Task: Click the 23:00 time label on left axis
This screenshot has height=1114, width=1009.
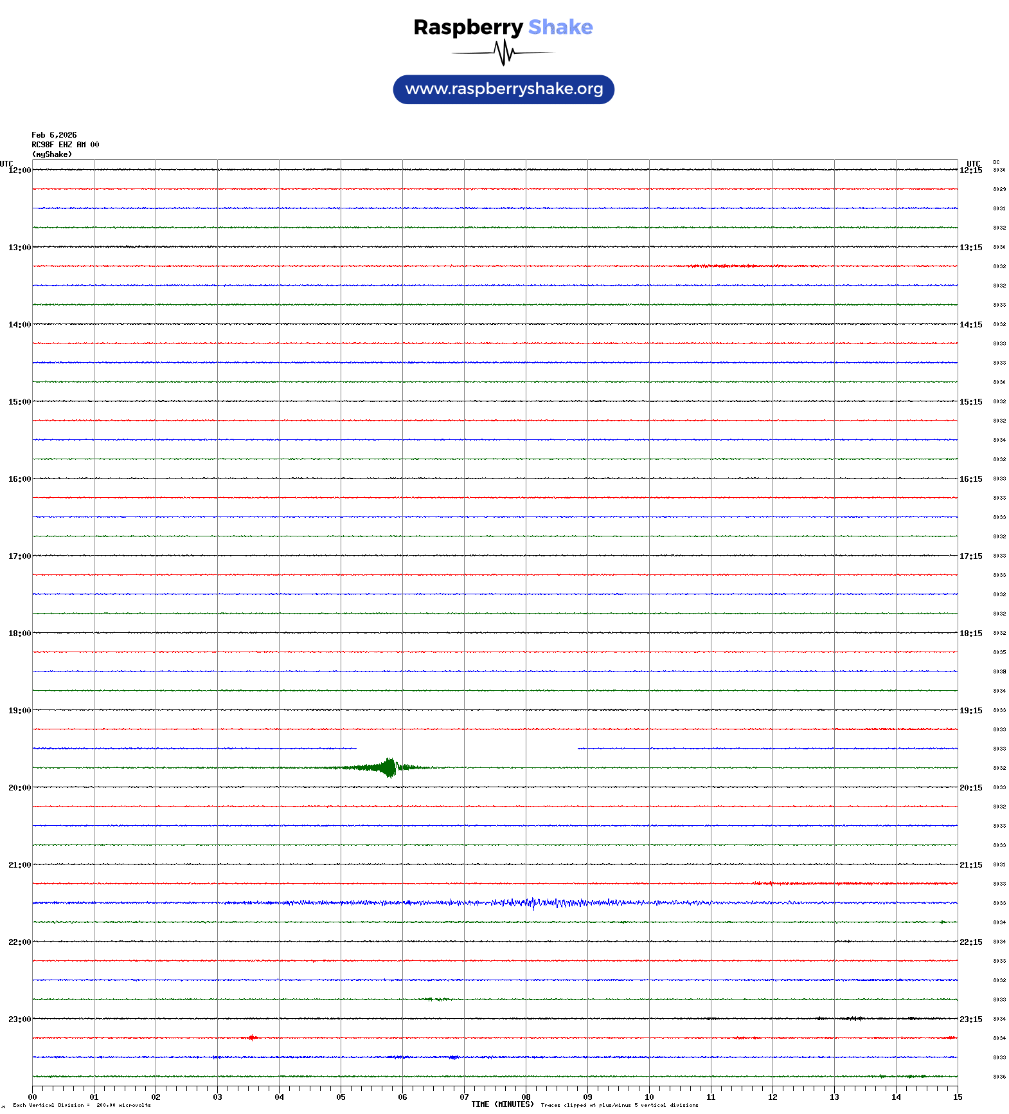Action: click(19, 1019)
